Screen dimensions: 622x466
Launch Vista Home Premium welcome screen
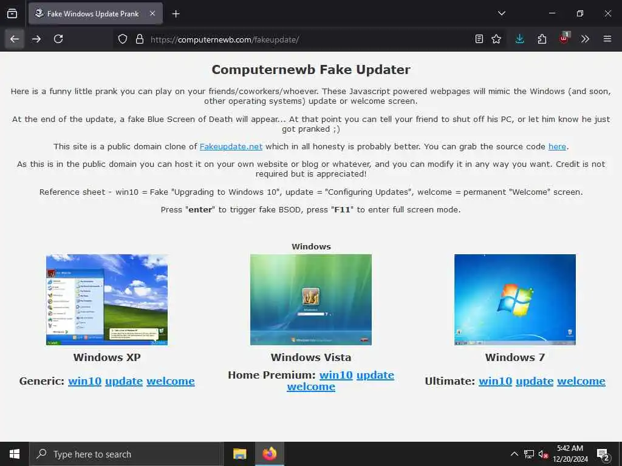coord(311,387)
